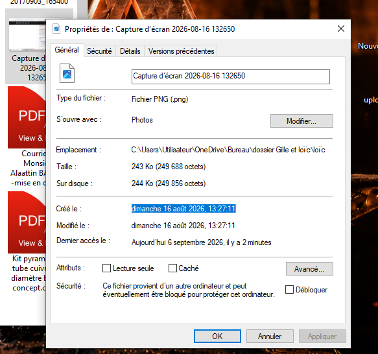Click the Taille value 243 Ko
Screen dimensions: 378x354
coord(169,167)
